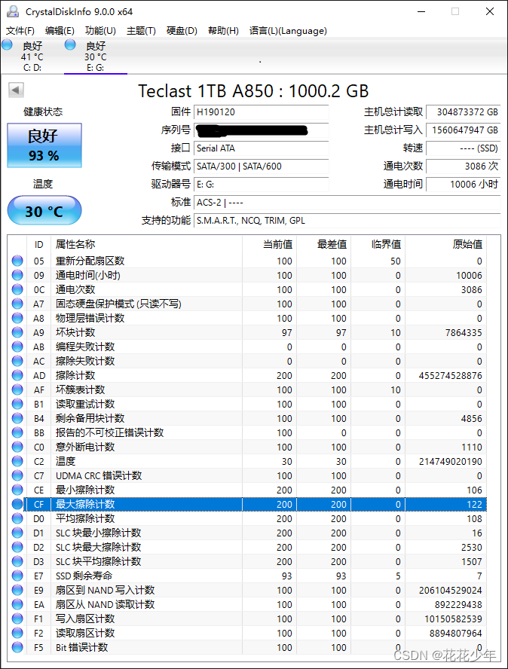This screenshot has width=508, height=669.
Task: Click the 最差值 column header
Action: pyautogui.click(x=323, y=245)
